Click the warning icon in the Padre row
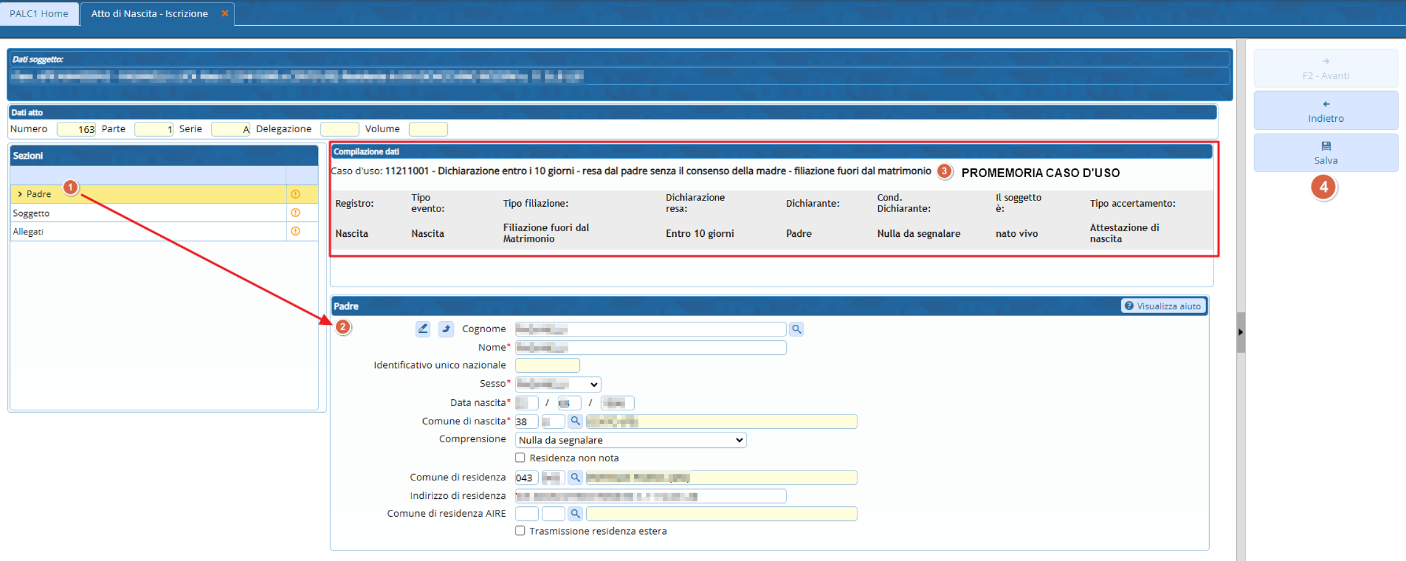 296,194
